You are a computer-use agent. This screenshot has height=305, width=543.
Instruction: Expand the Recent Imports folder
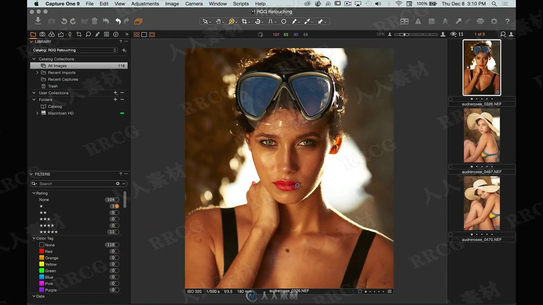point(37,73)
